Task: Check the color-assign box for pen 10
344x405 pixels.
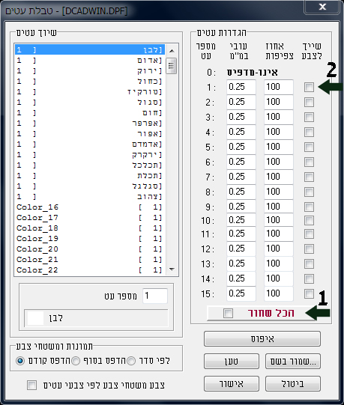Action: tap(309, 220)
